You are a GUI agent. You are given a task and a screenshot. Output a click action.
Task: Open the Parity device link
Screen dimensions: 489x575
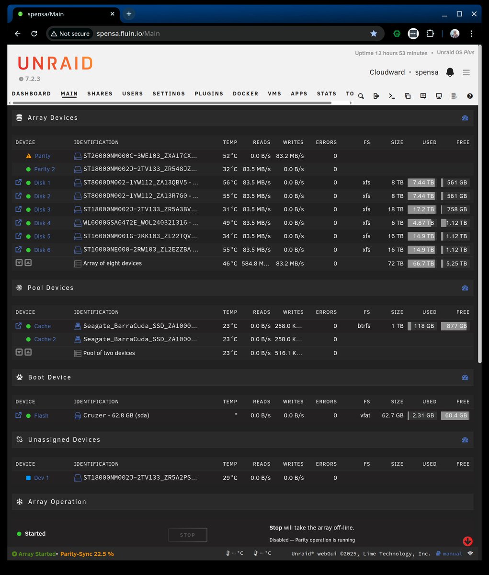click(42, 156)
